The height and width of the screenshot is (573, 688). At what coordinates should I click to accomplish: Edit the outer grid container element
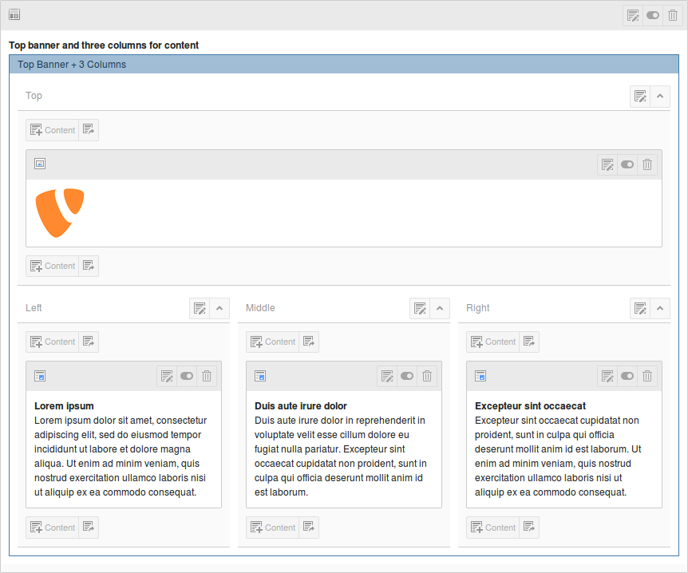click(633, 15)
